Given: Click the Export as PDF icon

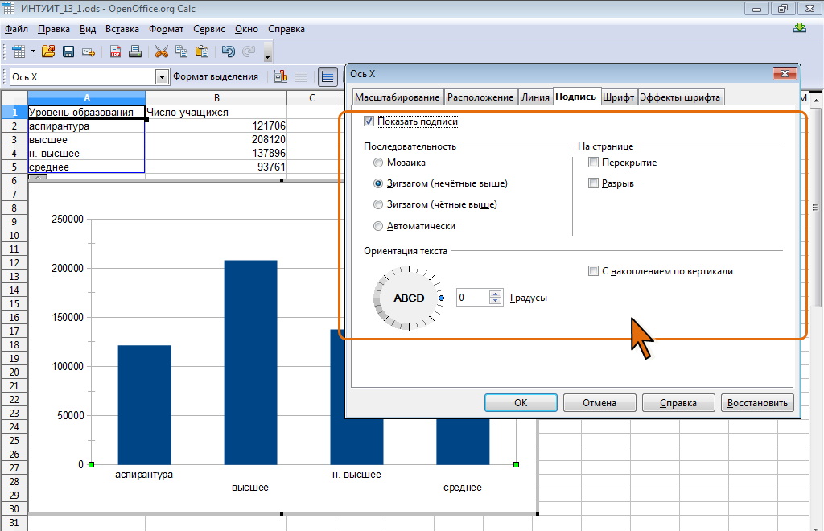Looking at the screenshot, I should click(116, 51).
